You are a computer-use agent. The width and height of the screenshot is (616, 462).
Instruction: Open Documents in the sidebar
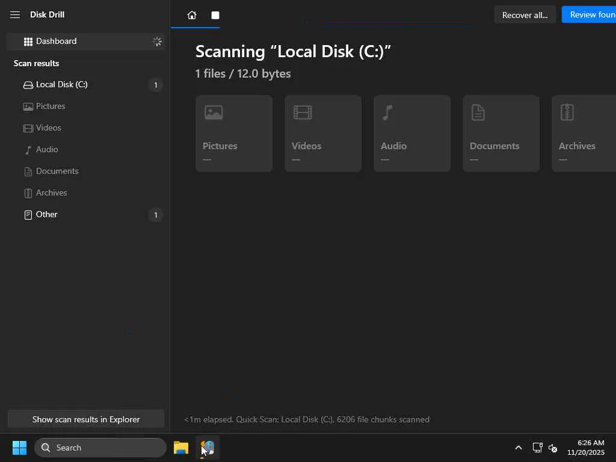[x=85, y=171]
